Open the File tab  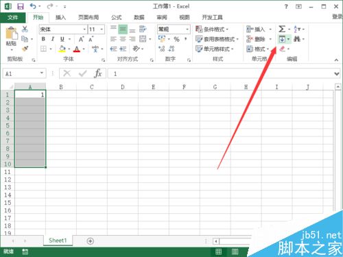point(12,17)
